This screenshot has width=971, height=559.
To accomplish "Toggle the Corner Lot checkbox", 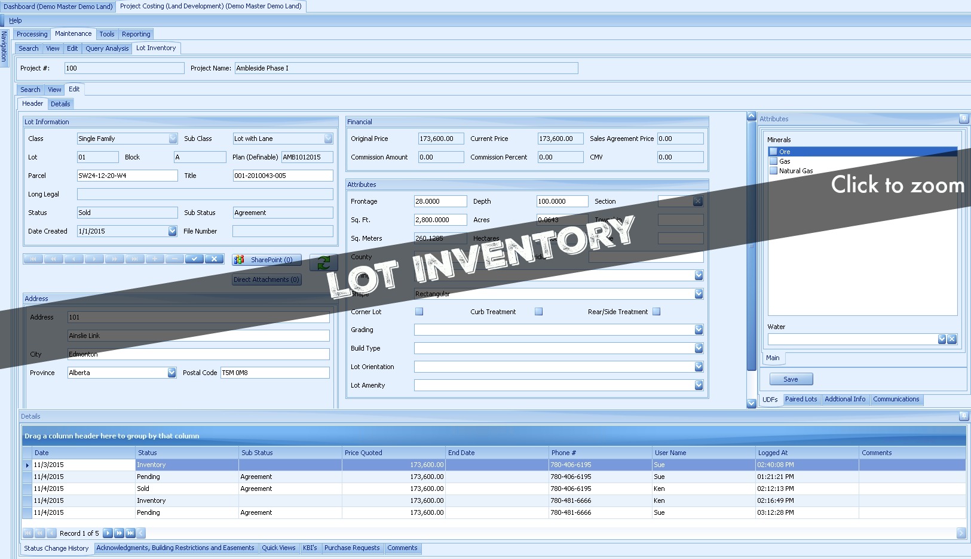I will 419,311.
